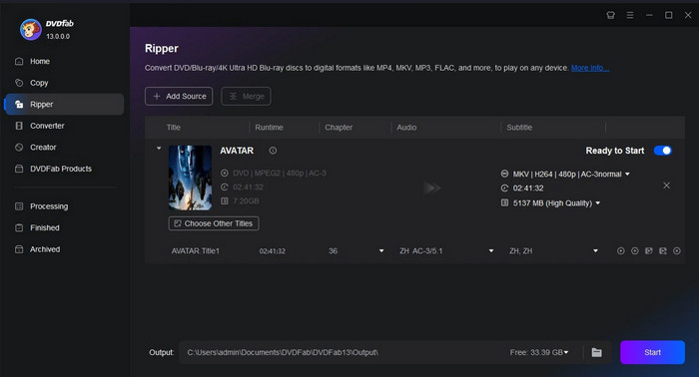
Task: Open the Creator module
Action: tap(43, 147)
